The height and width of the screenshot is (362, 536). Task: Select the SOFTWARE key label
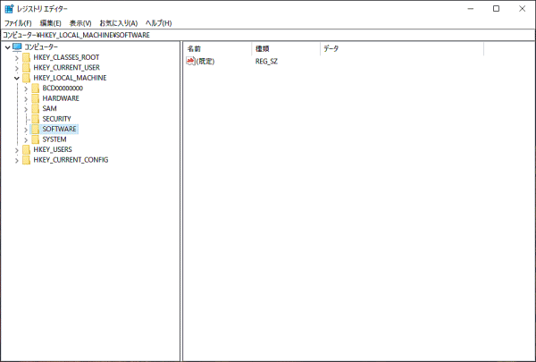[59, 129]
